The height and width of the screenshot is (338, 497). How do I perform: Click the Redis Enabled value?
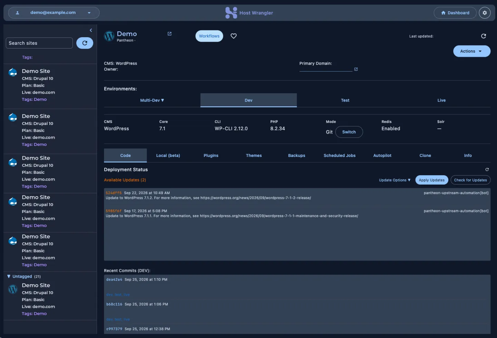click(x=391, y=128)
